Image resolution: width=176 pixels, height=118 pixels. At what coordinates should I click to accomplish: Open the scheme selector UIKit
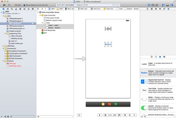click(18, 5)
